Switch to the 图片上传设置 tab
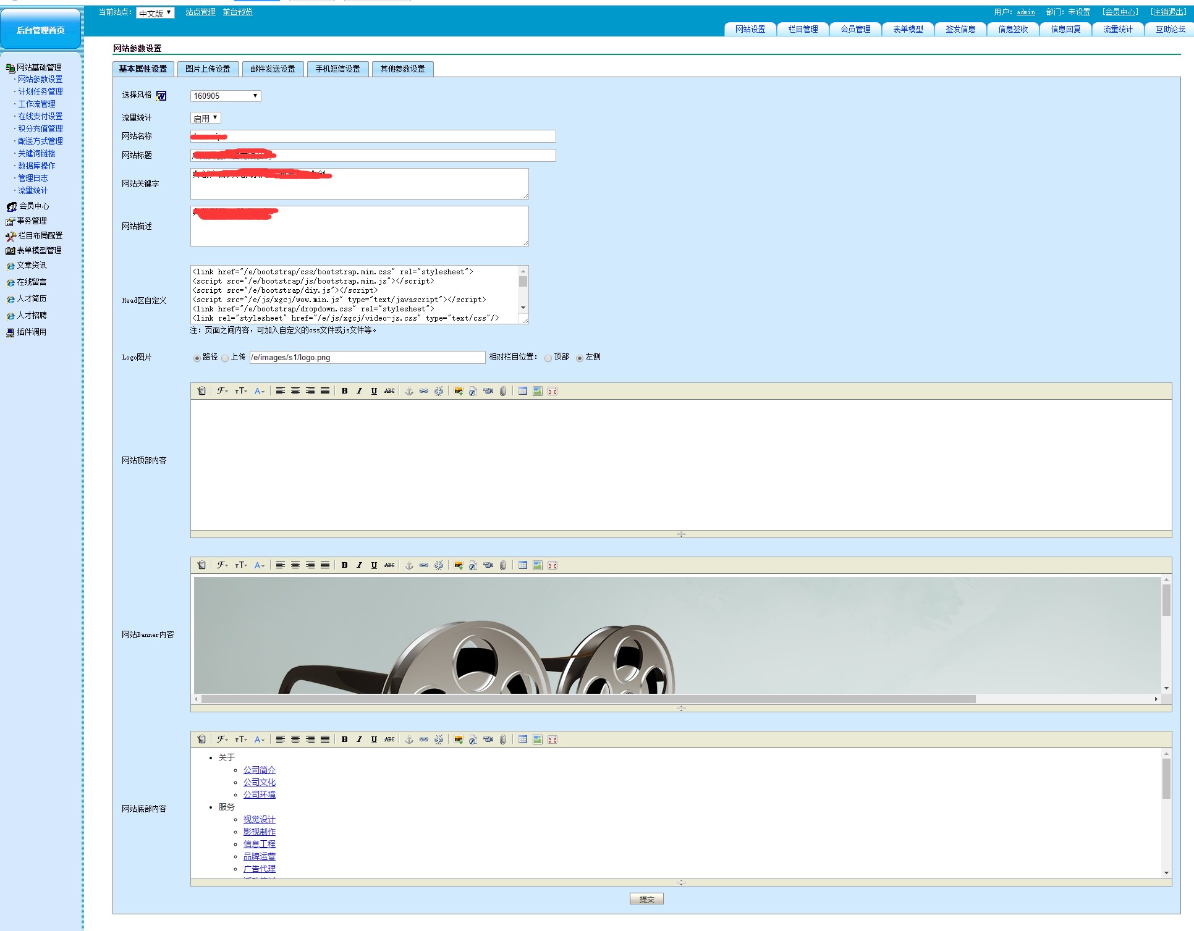 pos(208,69)
